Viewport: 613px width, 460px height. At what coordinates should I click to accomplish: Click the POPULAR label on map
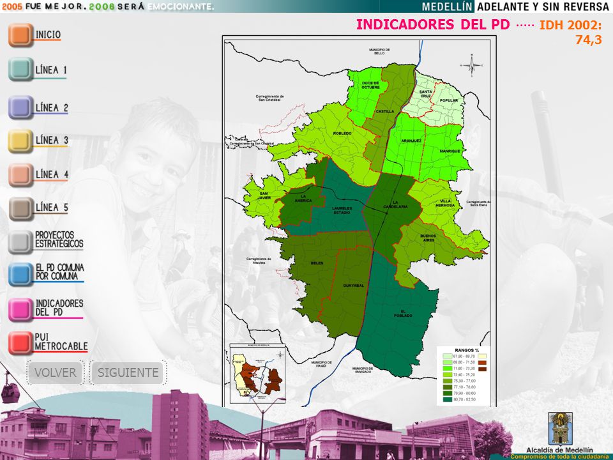[448, 100]
